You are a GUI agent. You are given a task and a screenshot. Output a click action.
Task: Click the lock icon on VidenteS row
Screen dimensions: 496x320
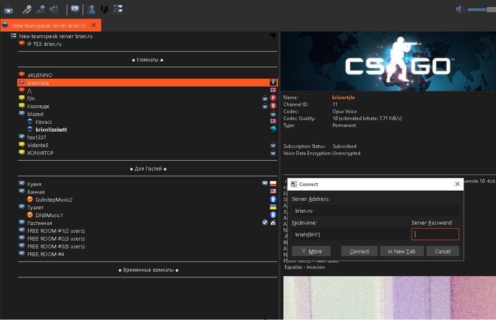tap(274, 145)
